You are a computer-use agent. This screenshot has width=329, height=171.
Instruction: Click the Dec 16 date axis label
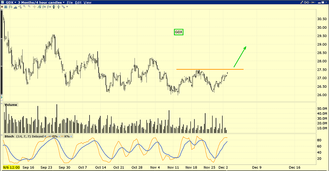294,167
